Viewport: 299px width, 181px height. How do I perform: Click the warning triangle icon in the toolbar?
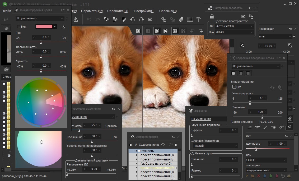76,19
